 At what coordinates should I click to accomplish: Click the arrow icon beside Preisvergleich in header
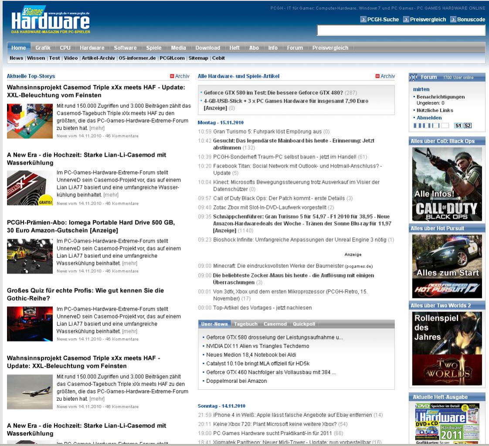pyautogui.click(x=406, y=19)
